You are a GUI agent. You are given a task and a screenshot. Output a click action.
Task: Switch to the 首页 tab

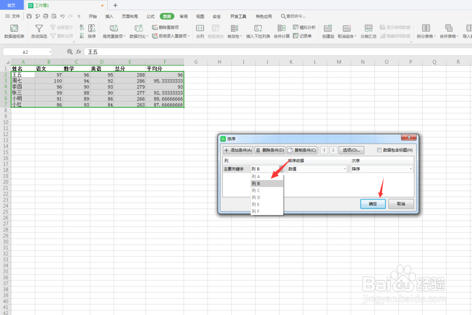tap(11, 5)
